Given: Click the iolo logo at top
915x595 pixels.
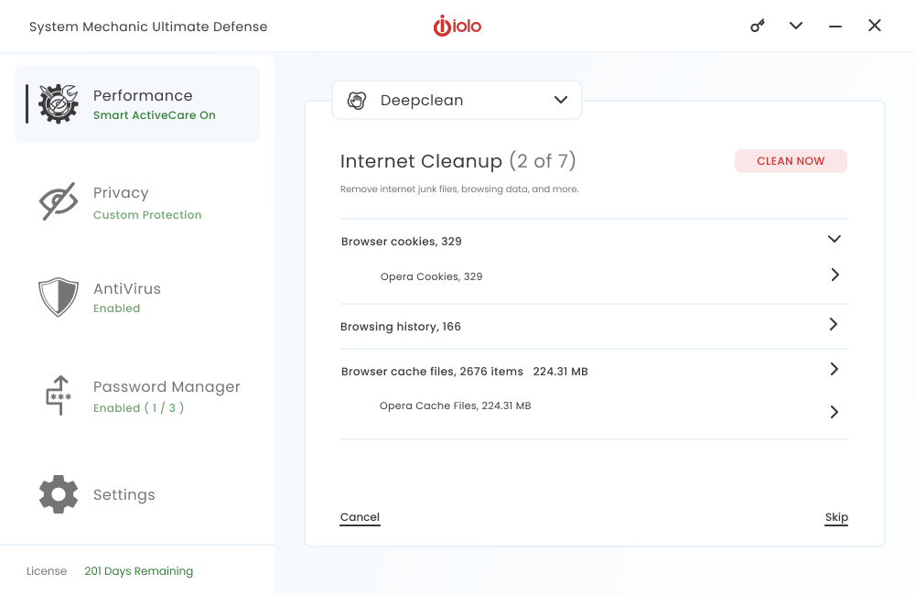Looking at the screenshot, I should [457, 27].
